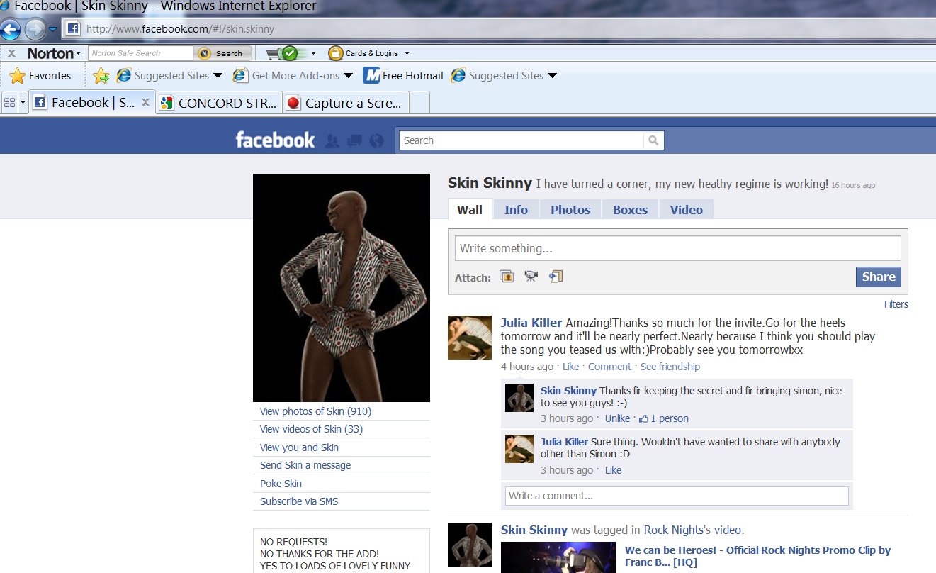The width and height of the screenshot is (936, 573).
Task: Open Julia Killer name on top post
Action: coord(531,323)
